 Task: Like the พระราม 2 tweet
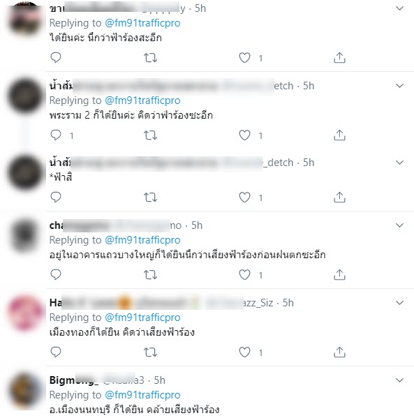244,135
